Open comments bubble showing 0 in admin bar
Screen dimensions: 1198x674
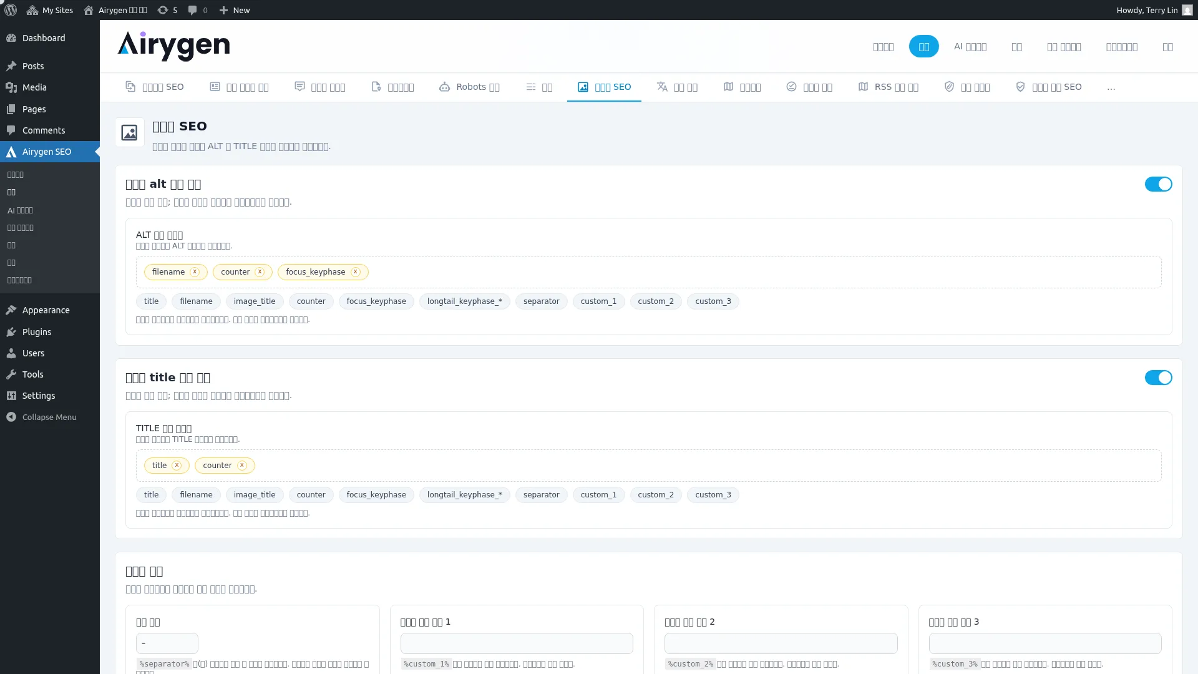(x=198, y=10)
